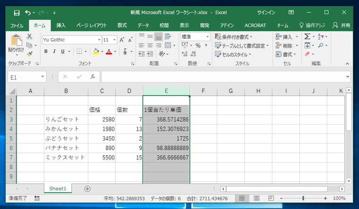Open the Name Box dropdown arrow

(43, 77)
